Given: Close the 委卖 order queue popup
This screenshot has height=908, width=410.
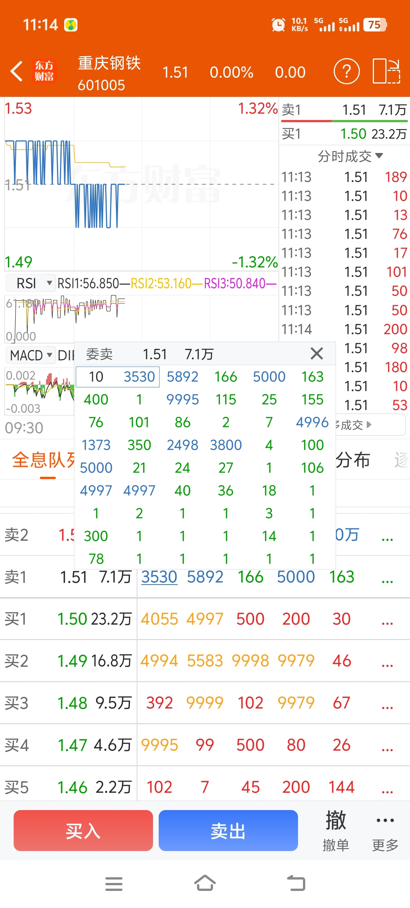Looking at the screenshot, I should pyautogui.click(x=317, y=353).
